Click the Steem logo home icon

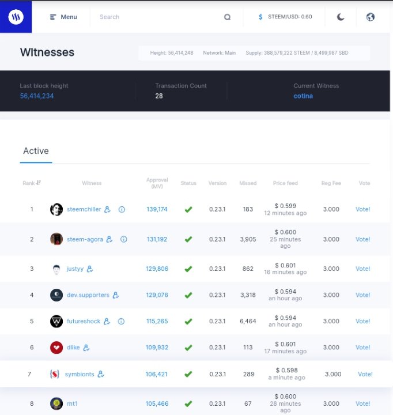click(16, 17)
